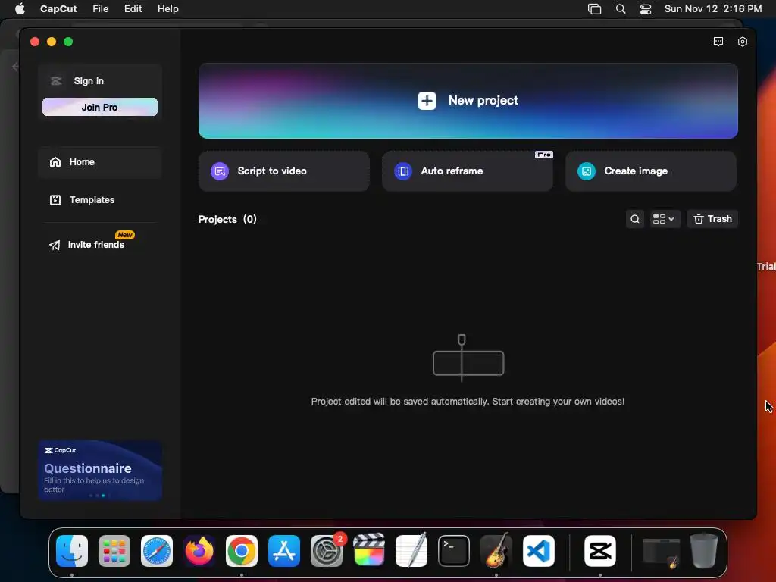Open the feedback chat icon in the title bar
This screenshot has width=776, height=582.
[x=718, y=42]
